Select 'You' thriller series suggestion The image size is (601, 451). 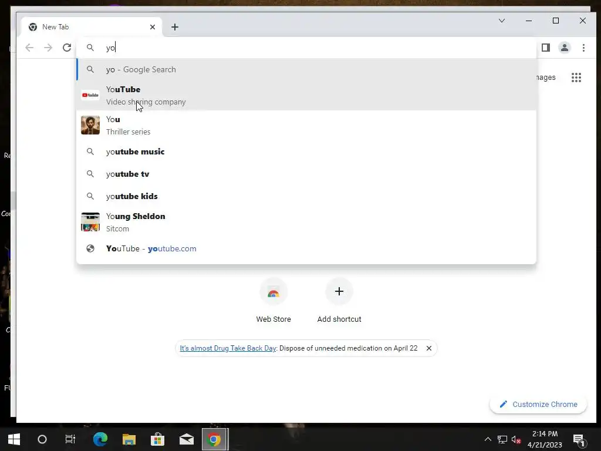click(306, 125)
